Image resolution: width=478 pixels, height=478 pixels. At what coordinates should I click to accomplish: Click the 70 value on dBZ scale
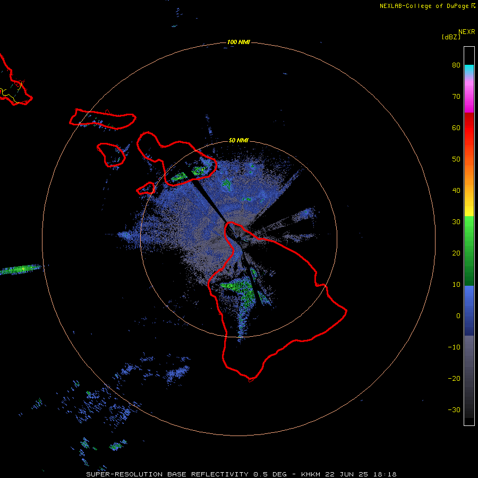[x=456, y=96]
